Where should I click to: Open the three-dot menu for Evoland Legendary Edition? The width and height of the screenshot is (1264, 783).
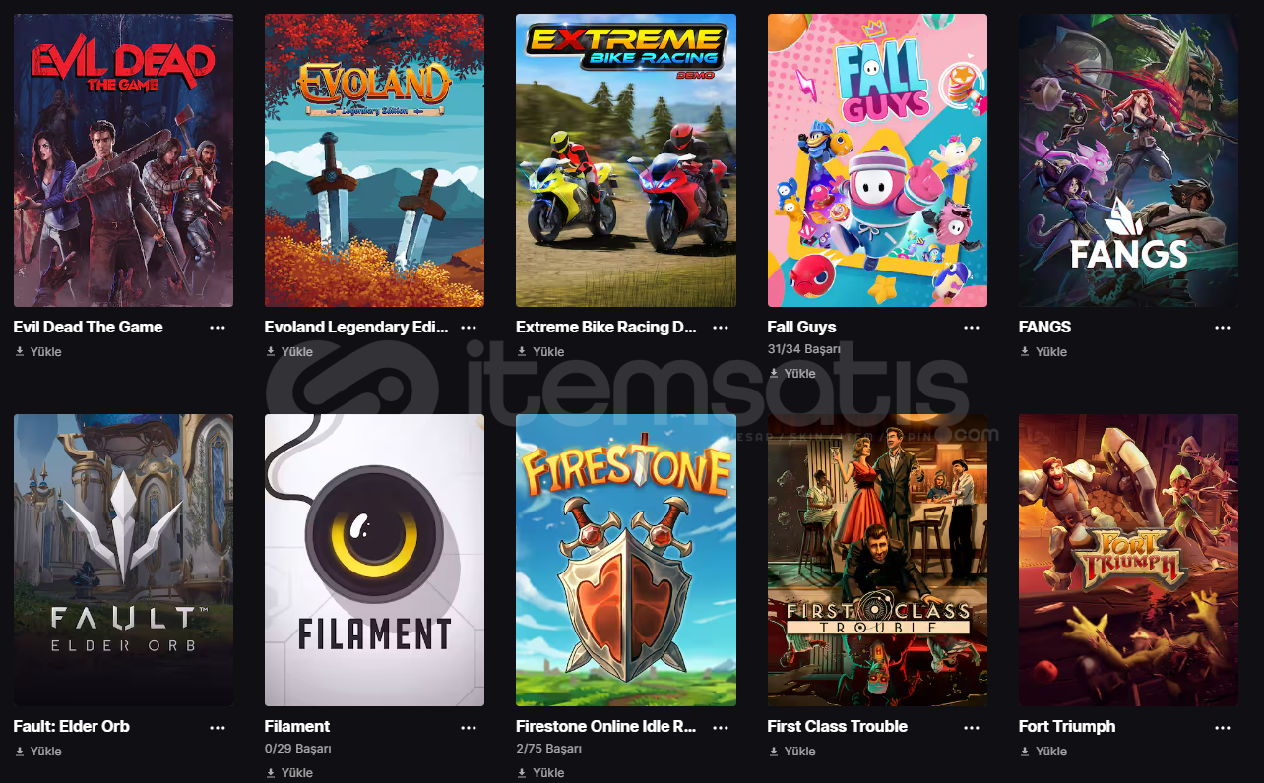(x=469, y=328)
